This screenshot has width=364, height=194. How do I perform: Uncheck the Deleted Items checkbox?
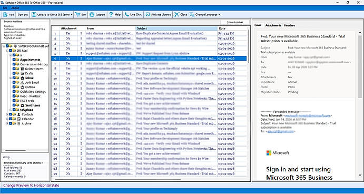coord(14,69)
